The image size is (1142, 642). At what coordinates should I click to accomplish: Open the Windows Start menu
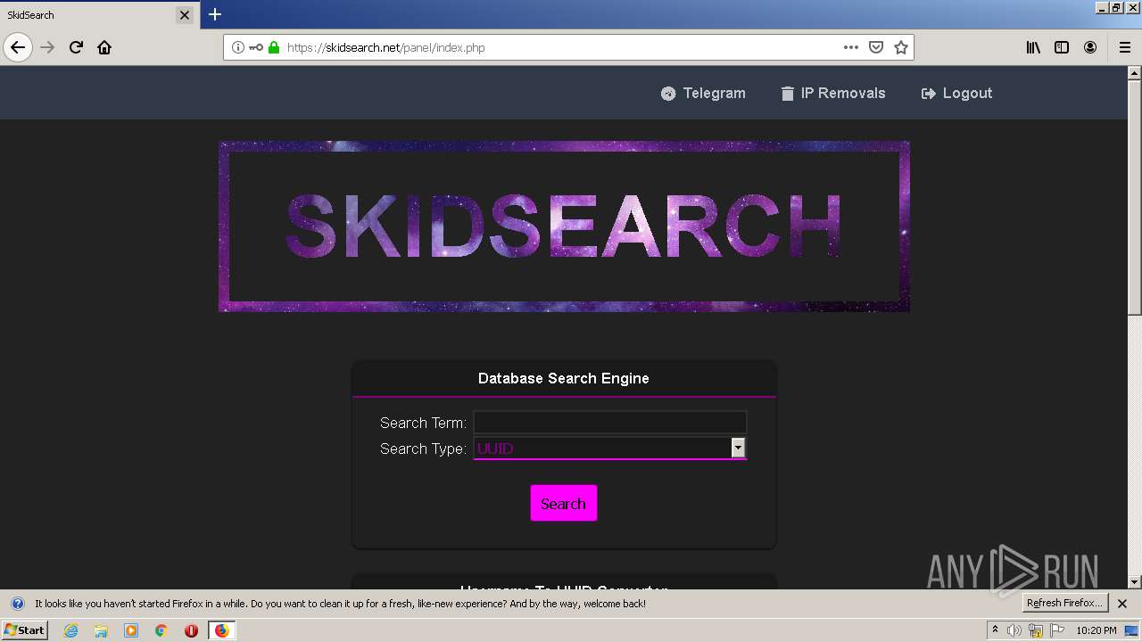24,630
